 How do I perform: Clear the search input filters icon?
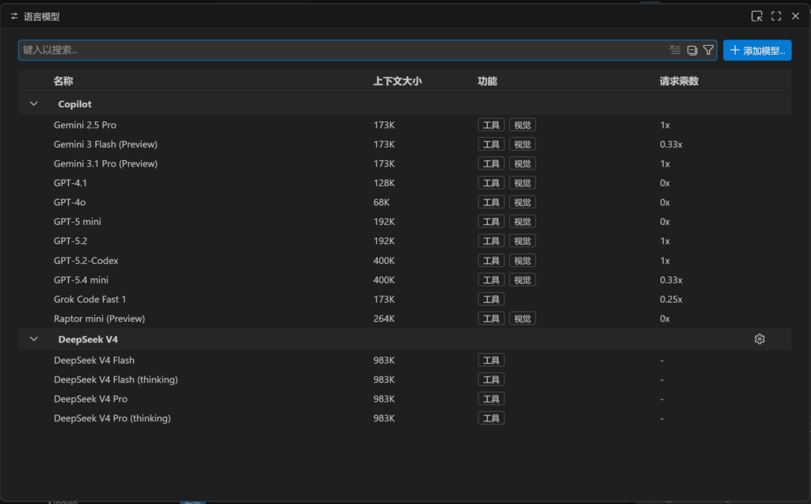(675, 50)
